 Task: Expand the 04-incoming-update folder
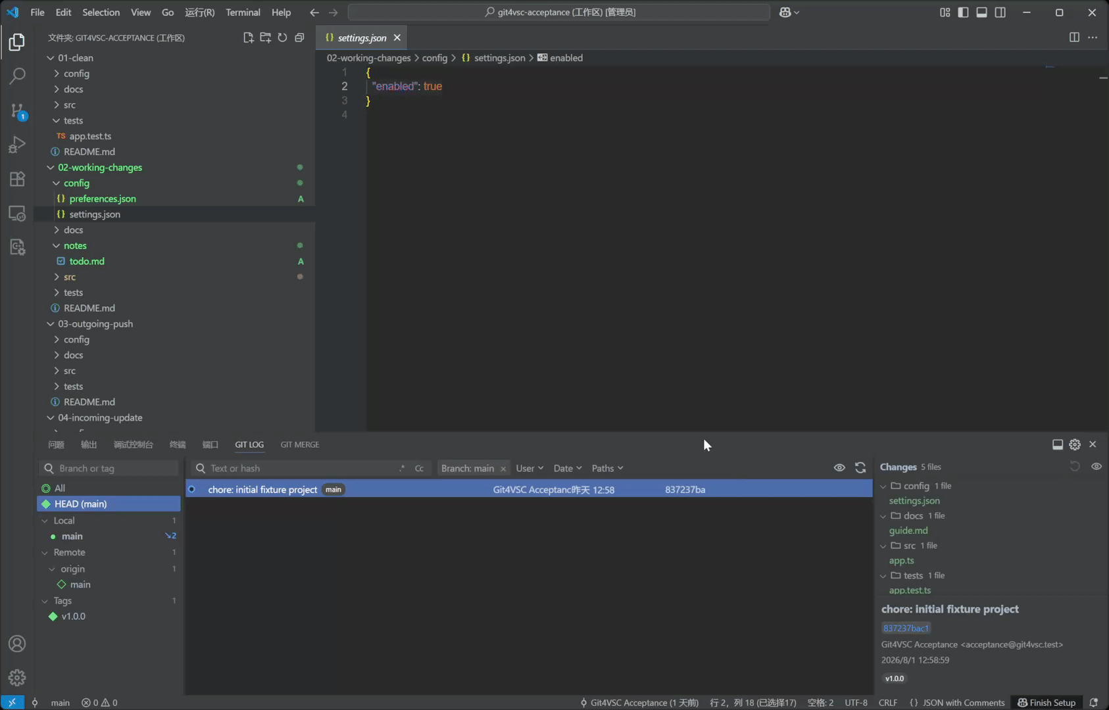[x=50, y=417]
